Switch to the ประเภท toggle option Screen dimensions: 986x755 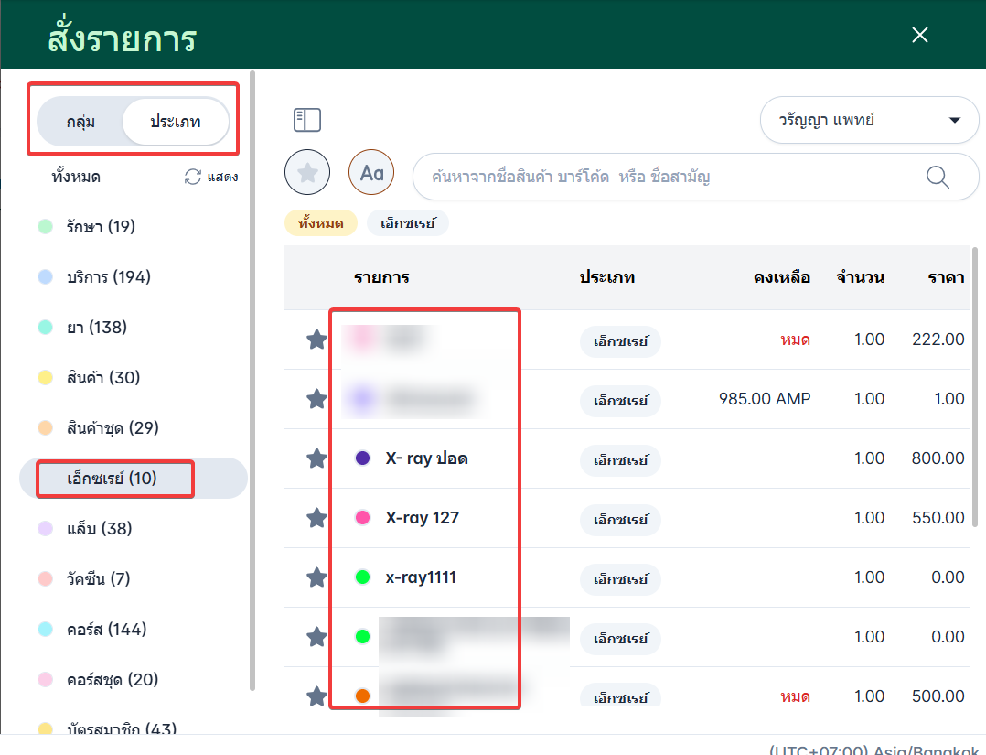[x=176, y=122]
